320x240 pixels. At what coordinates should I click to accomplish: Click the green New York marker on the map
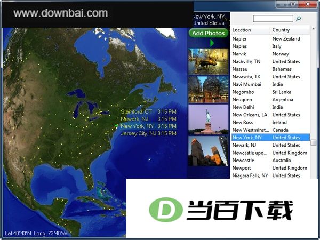(116, 125)
